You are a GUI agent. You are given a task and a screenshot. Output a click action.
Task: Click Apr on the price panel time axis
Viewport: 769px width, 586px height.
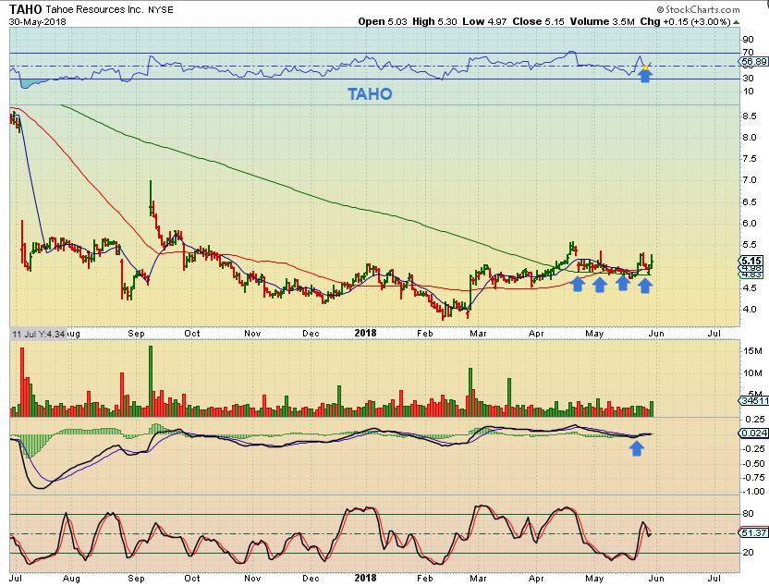(536, 334)
